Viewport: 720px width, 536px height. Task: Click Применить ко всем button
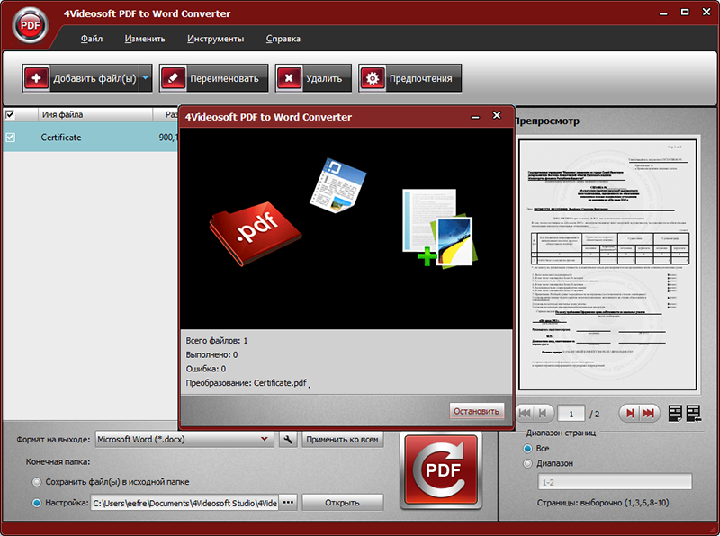pyautogui.click(x=342, y=440)
